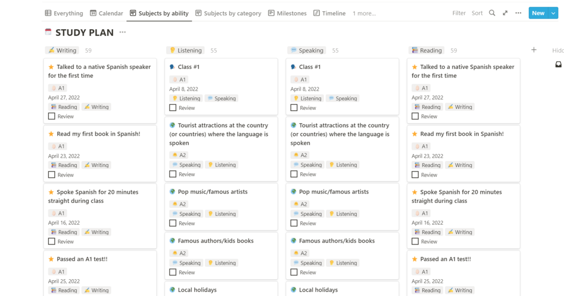Click the Timeline view icon
Image resolution: width=564 pixels, height=296 pixels.
[x=316, y=13]
